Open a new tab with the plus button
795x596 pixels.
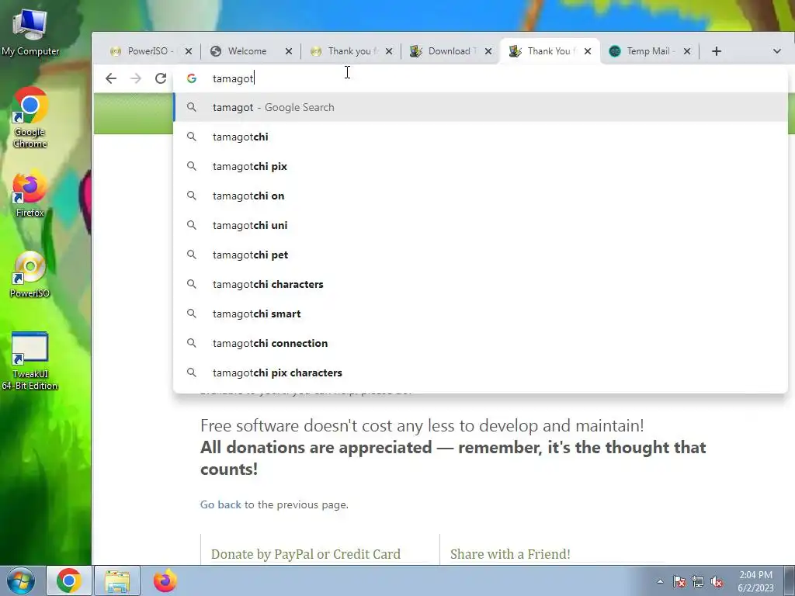click(x=716, y=51)
